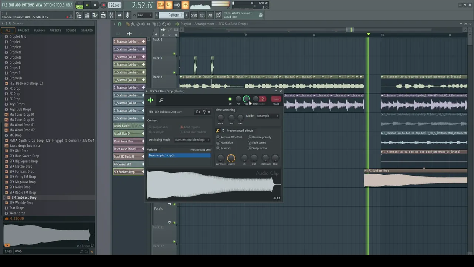The height and width of the screenshot is (267, 474).
Task: Browse for sample file folder icon
Action: point(198,112)
